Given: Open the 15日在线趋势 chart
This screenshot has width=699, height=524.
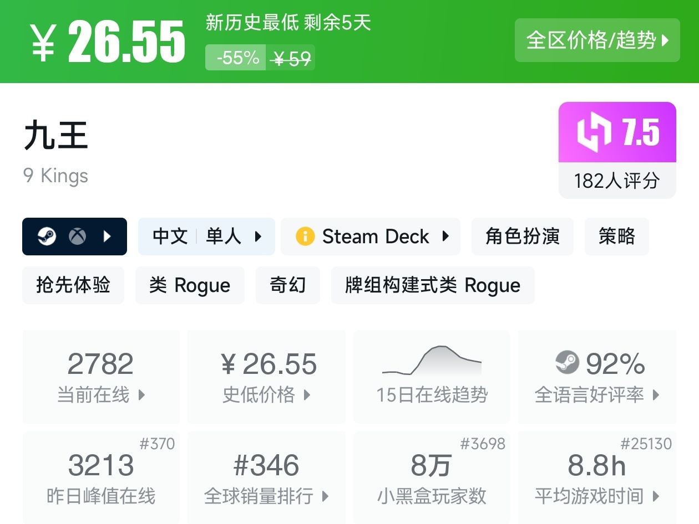Looking at the screenshot, I should [x=432, y=377].
